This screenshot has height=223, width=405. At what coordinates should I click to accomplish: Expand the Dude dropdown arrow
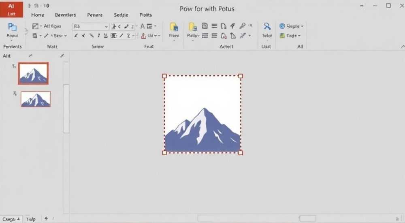[x=299, y=36]
